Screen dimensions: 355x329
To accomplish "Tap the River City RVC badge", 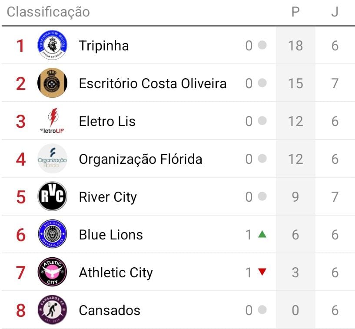I will [x=52, y=196].
